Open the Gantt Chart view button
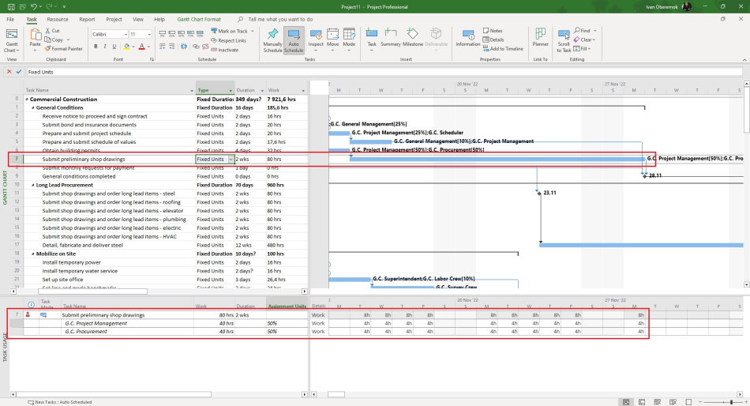Image resolution: width=750 pixels, height=406 pixels. (12, 40)
